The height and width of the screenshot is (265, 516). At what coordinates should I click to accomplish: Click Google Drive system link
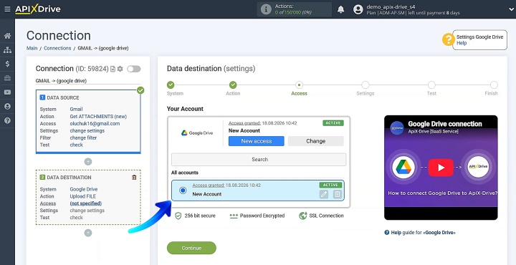pos(84,189)
